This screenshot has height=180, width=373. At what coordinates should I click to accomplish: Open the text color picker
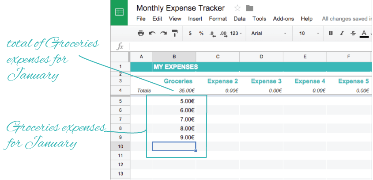(x=364, y=34)
